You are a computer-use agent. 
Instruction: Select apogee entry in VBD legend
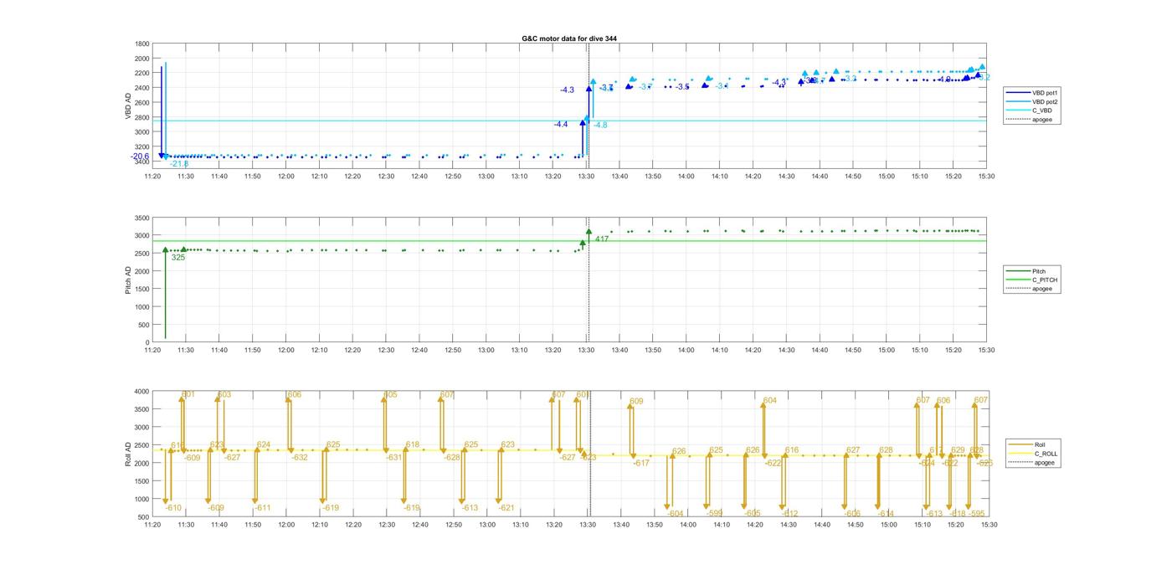(1031, 119)
